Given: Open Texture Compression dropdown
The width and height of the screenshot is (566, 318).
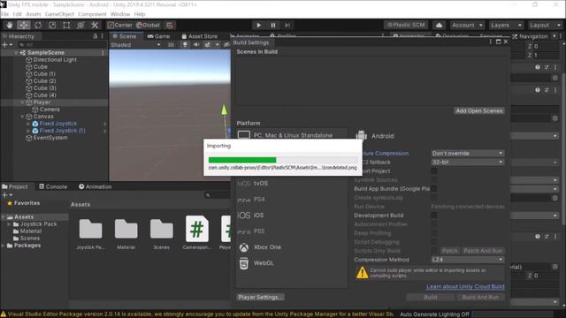Looking at the screenshot, I should tap(468, 153).
